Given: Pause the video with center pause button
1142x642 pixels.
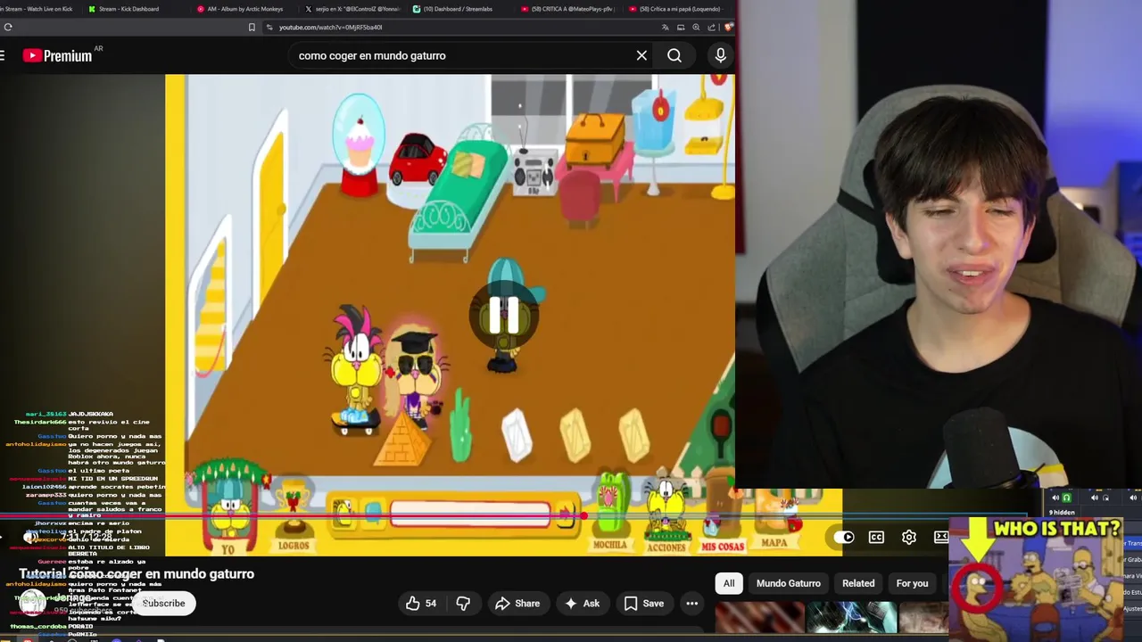Looking at the screenshot, I should pos(504,316).
